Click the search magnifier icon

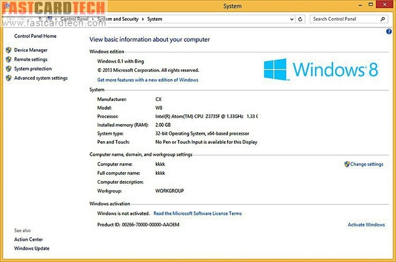pyautogui.click(x=383, y=19)
